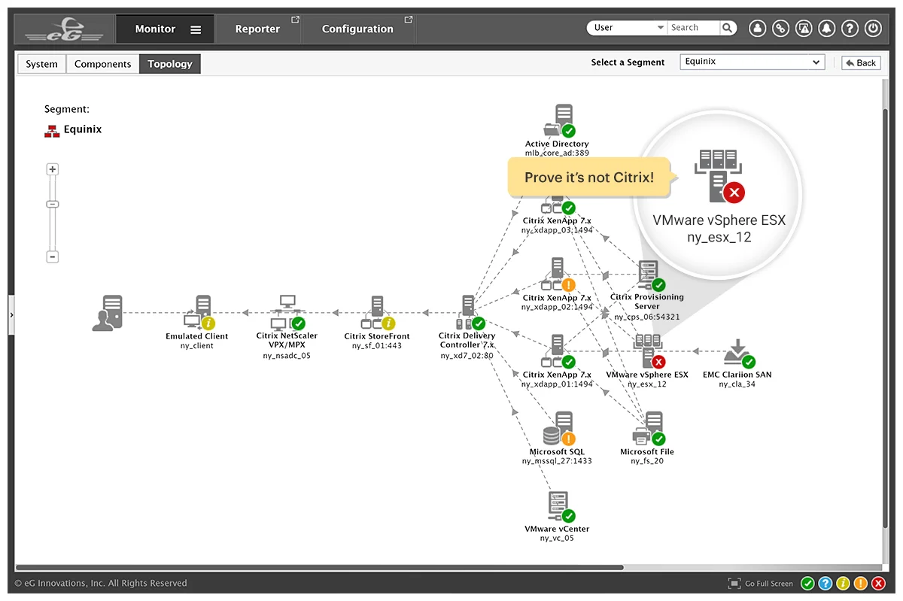This screenshot has height=601, width=903.
Task: Open the notifications bell icon
Action: tap(827, 29)
